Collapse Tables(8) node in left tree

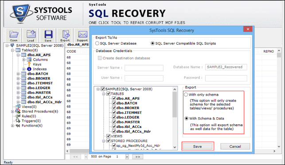(x=12, y=50)
